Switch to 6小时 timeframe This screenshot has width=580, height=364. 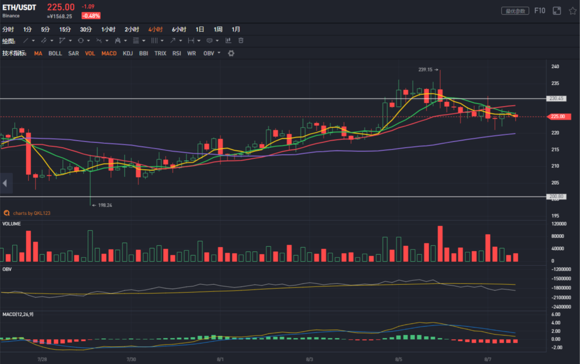click(179, 29)
